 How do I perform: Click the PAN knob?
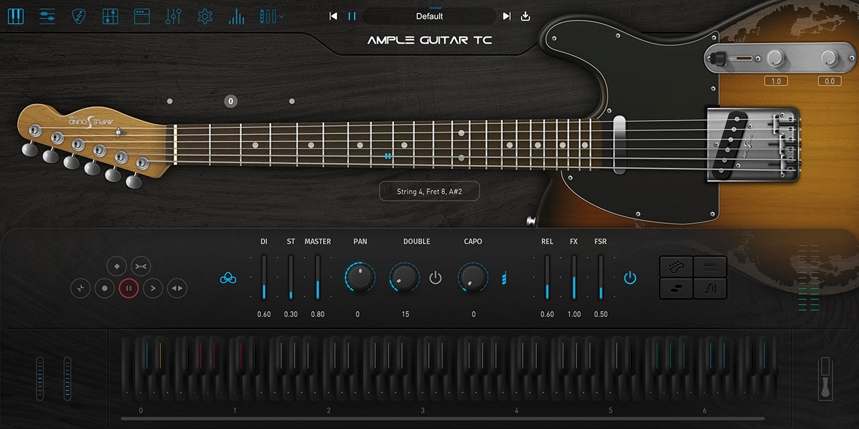pos(360,277)
